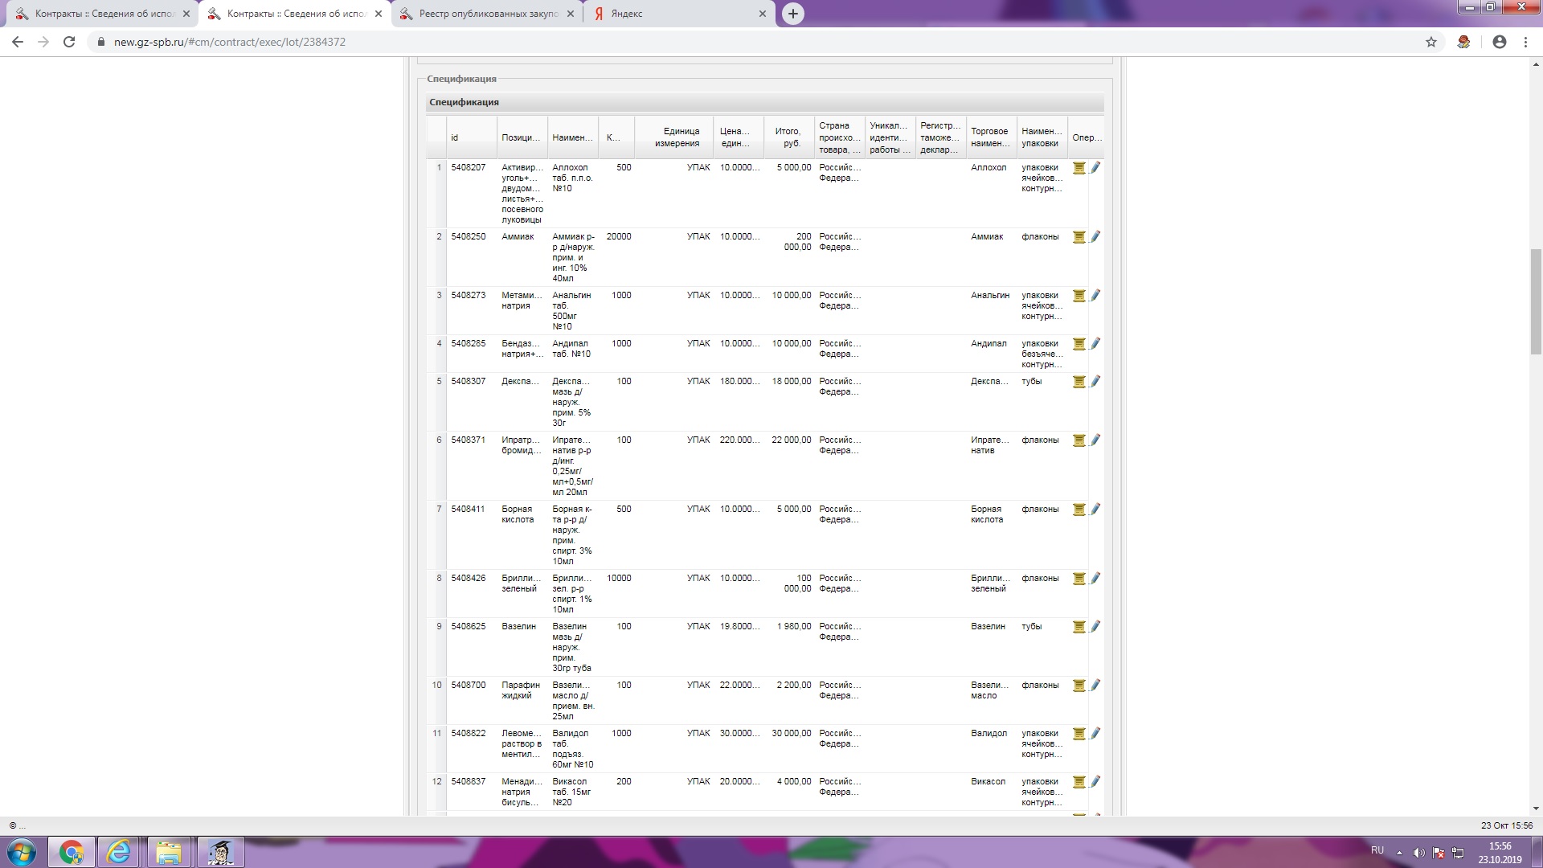Click the Итого, руб. column header
Screen dimensions: 1543x868
(788, 137)
